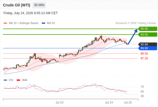Viewport: 158px width, 107px height.
Task: Click the Jul 25 date marker
Action: [x=128, y=102]
